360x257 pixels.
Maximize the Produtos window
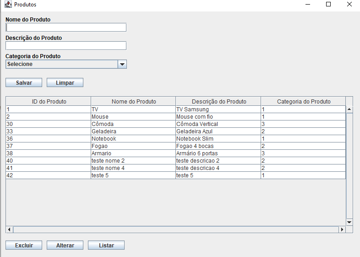pos(328,5)
